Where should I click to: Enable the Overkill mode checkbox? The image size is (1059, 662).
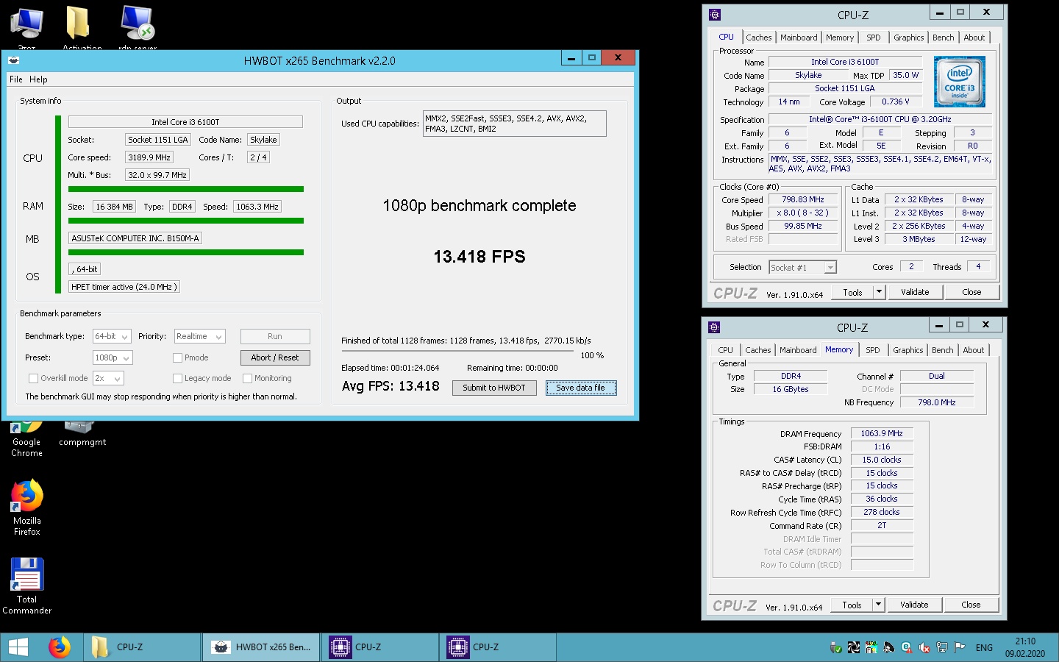(33, 378)
